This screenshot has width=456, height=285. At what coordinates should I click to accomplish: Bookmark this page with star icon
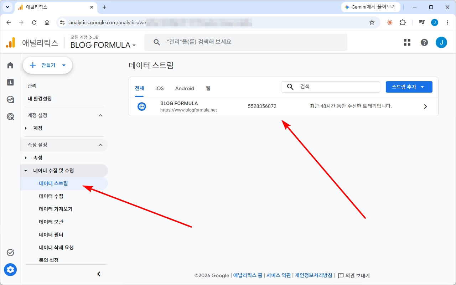tap(372, 22)
